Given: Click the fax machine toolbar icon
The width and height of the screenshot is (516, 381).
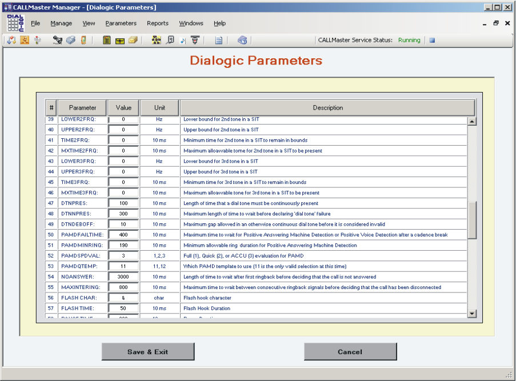Looking at the screenshot, I should [71, 40].
